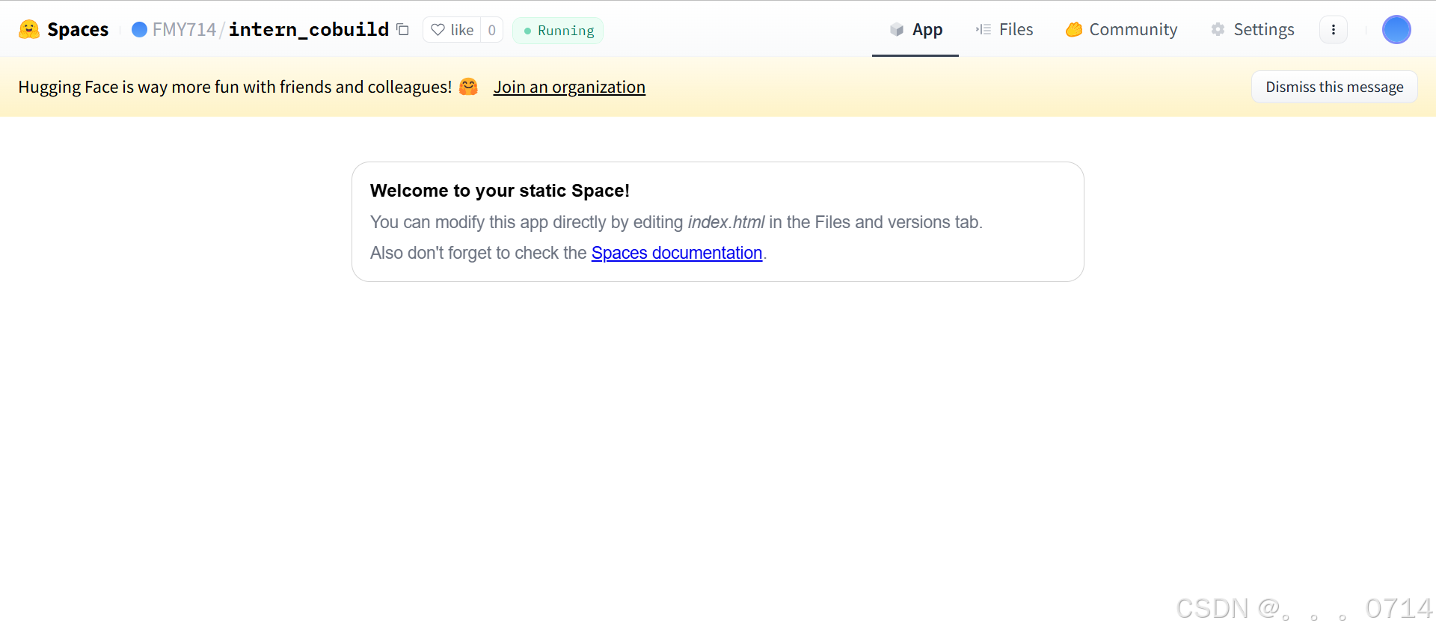The image size is (1436, 632).
Task: Open the three-dot more options menu
Action: [x=1333, y=30]
